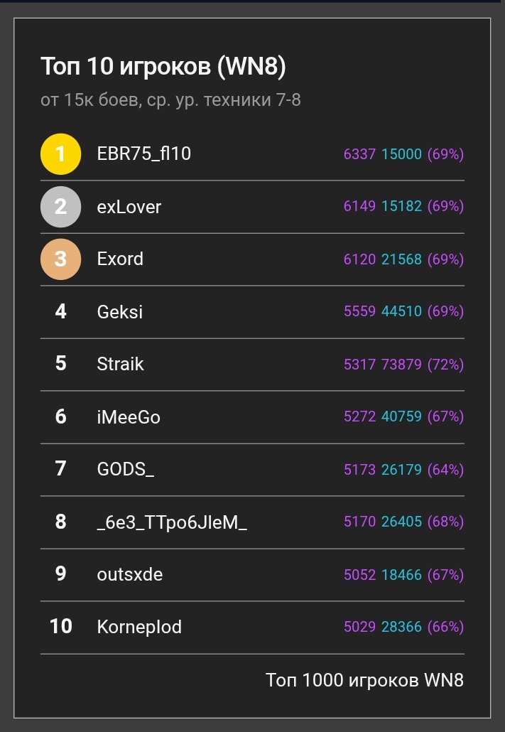This screenshot has width=505, height=732.
Task: Open the Топ 1000 игроков WN8 link
Action: [x=364, y=679]
